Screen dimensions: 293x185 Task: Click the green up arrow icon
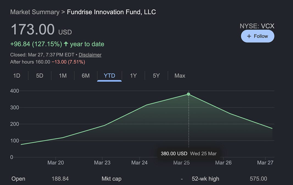(66, 44)
